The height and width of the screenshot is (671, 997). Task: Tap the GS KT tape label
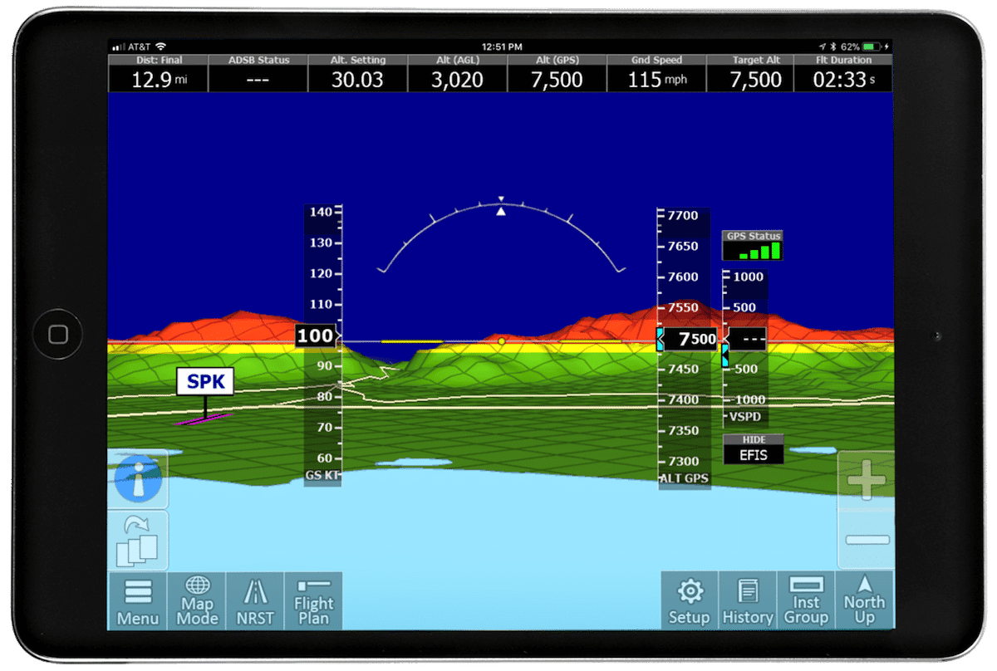(x=322, y=476)
